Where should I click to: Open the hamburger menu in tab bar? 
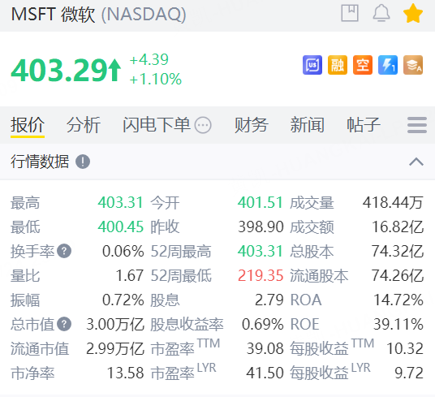click(x=417, y=125)
